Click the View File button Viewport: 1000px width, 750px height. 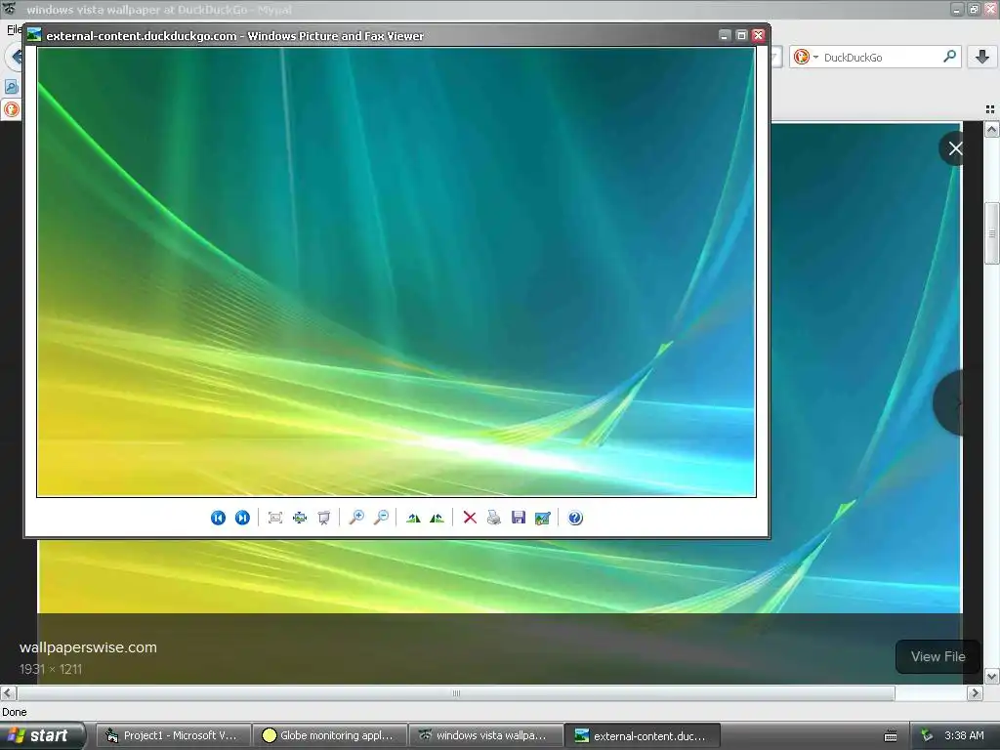(x=937, y=657)
